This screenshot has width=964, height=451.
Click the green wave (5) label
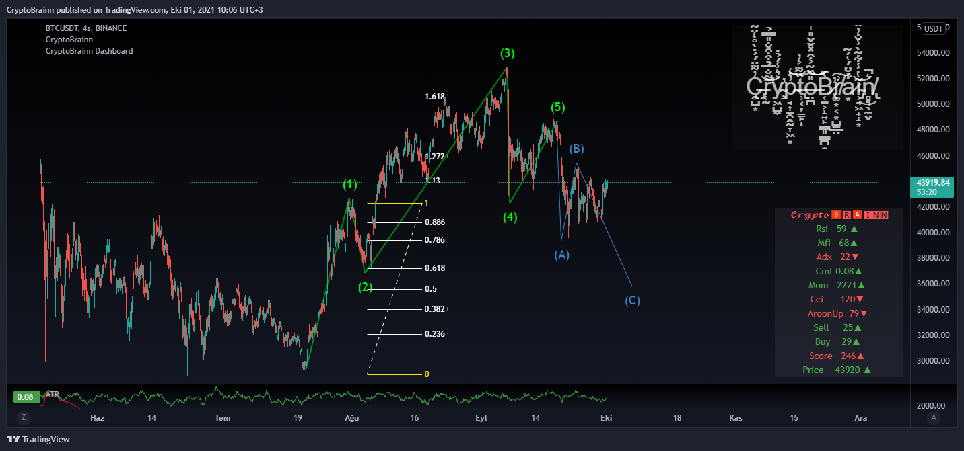pyautogui.click(x=557, y=107)
